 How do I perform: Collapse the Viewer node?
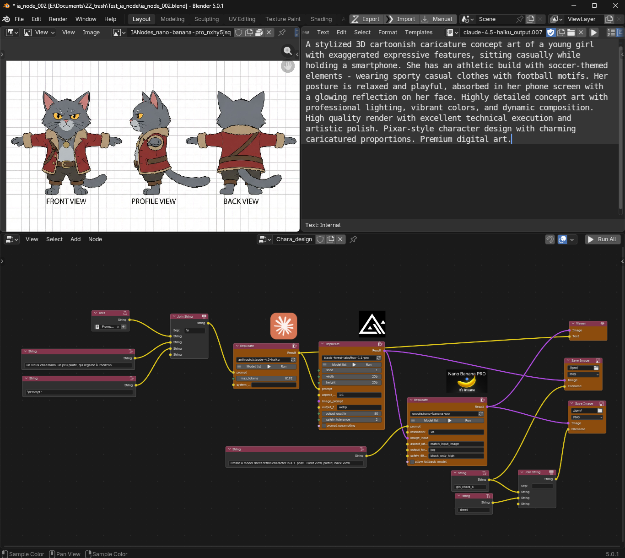[573, 324]
